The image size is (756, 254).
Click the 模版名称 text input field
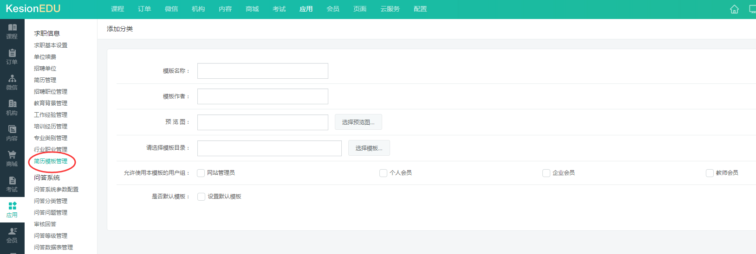pyautogui.click(x=262, y=71)
